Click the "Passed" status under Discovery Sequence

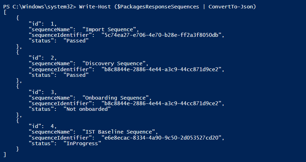[x=76, y=75]
